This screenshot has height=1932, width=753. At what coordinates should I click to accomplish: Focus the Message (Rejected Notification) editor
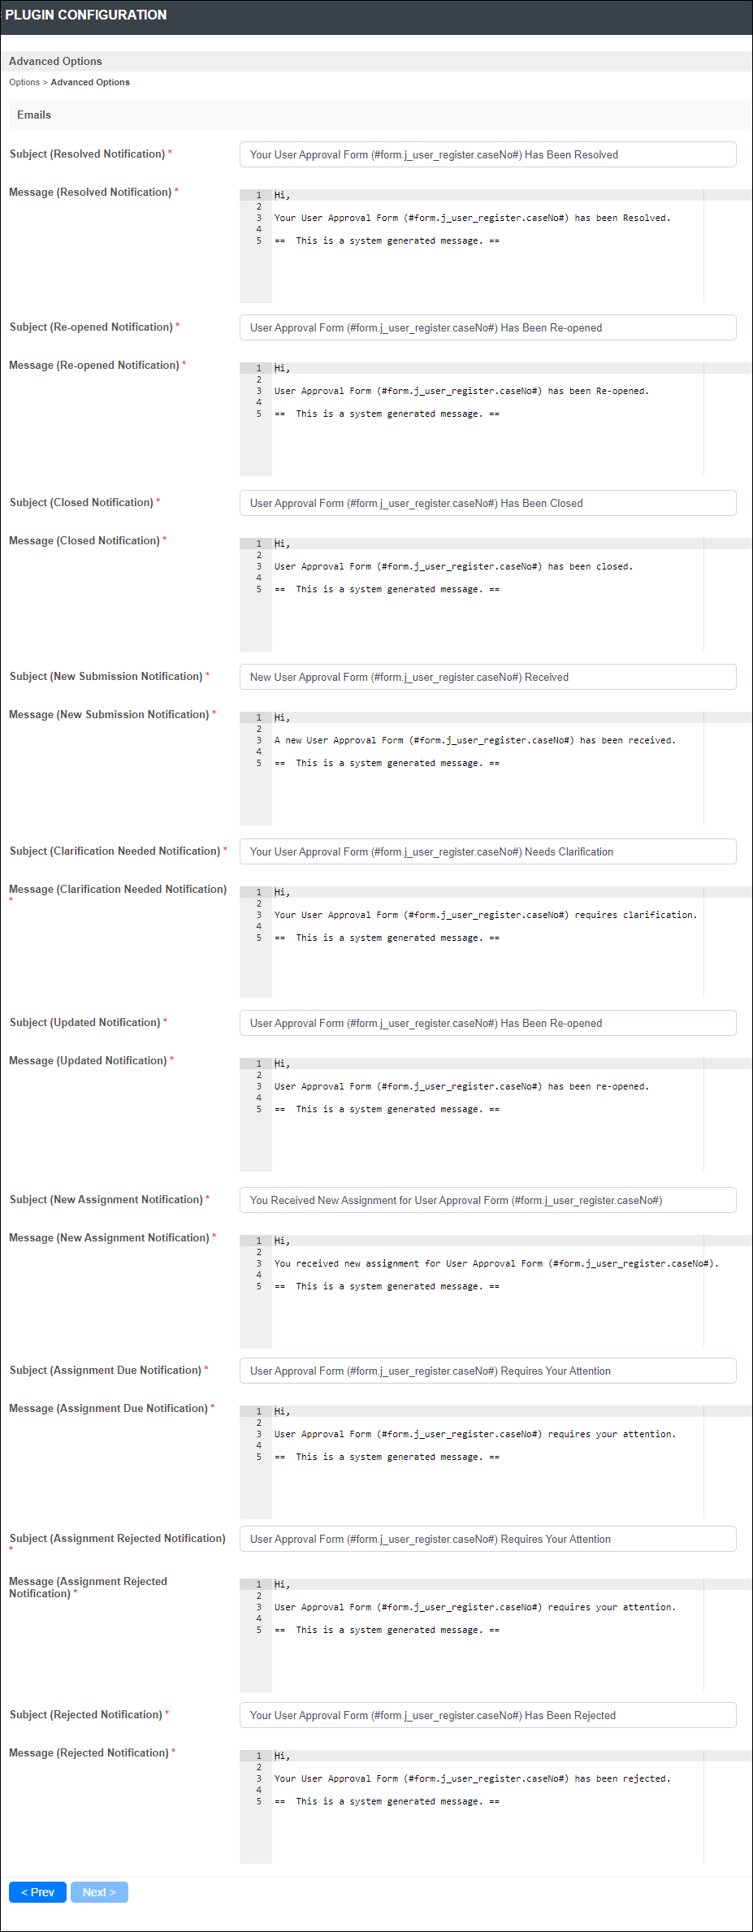pyautogui.click(x=496, y=1807)
